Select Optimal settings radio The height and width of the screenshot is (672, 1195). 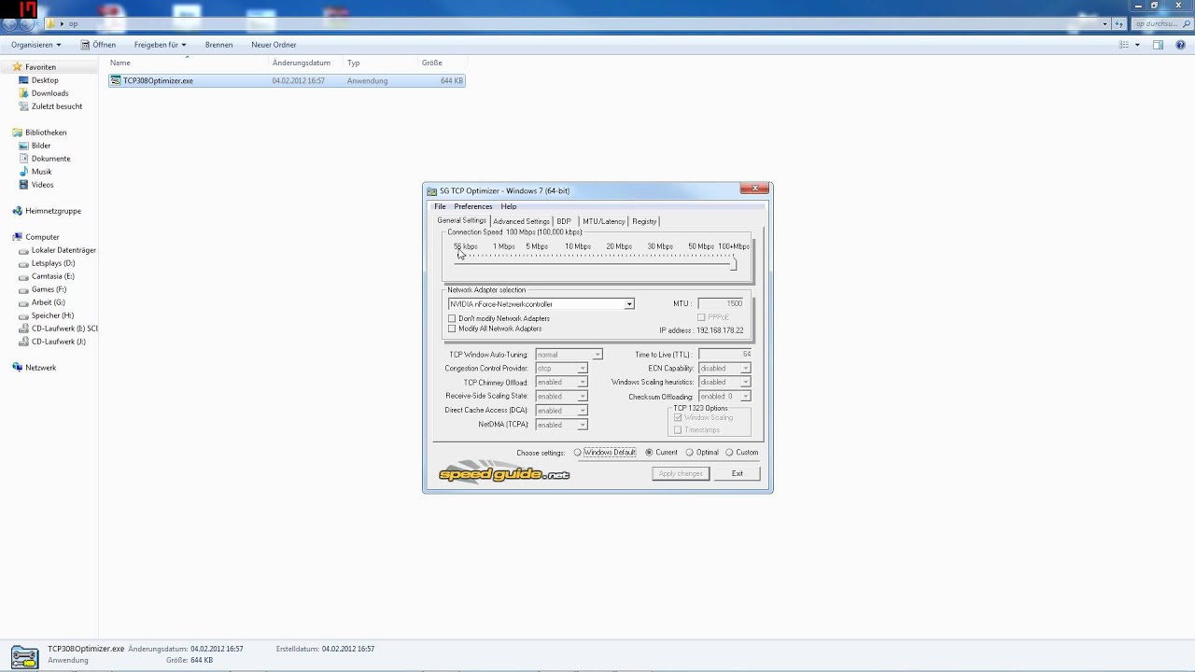tap(690, 453)
